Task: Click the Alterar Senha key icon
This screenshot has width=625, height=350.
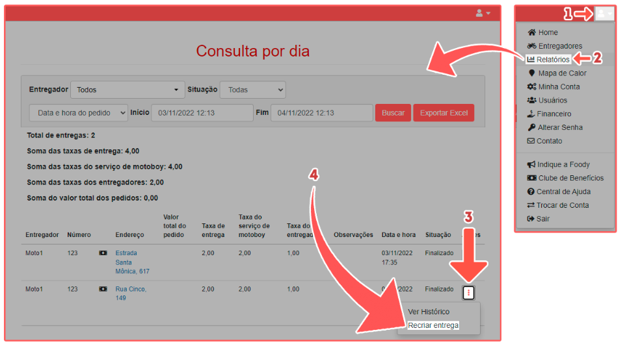Action: click(x=531, y=127)
